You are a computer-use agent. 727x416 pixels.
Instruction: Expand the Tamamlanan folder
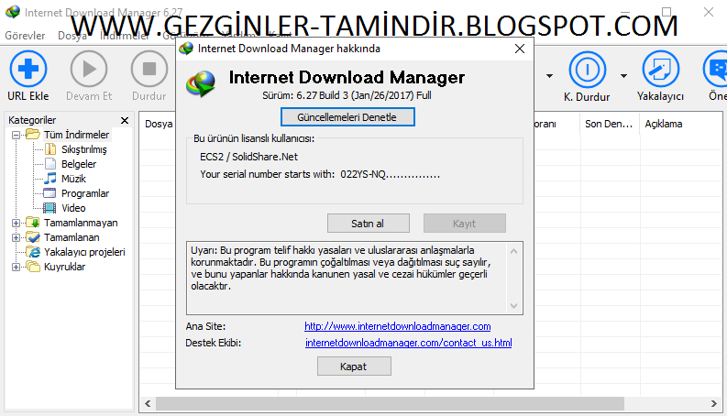(x=17, y=237)
